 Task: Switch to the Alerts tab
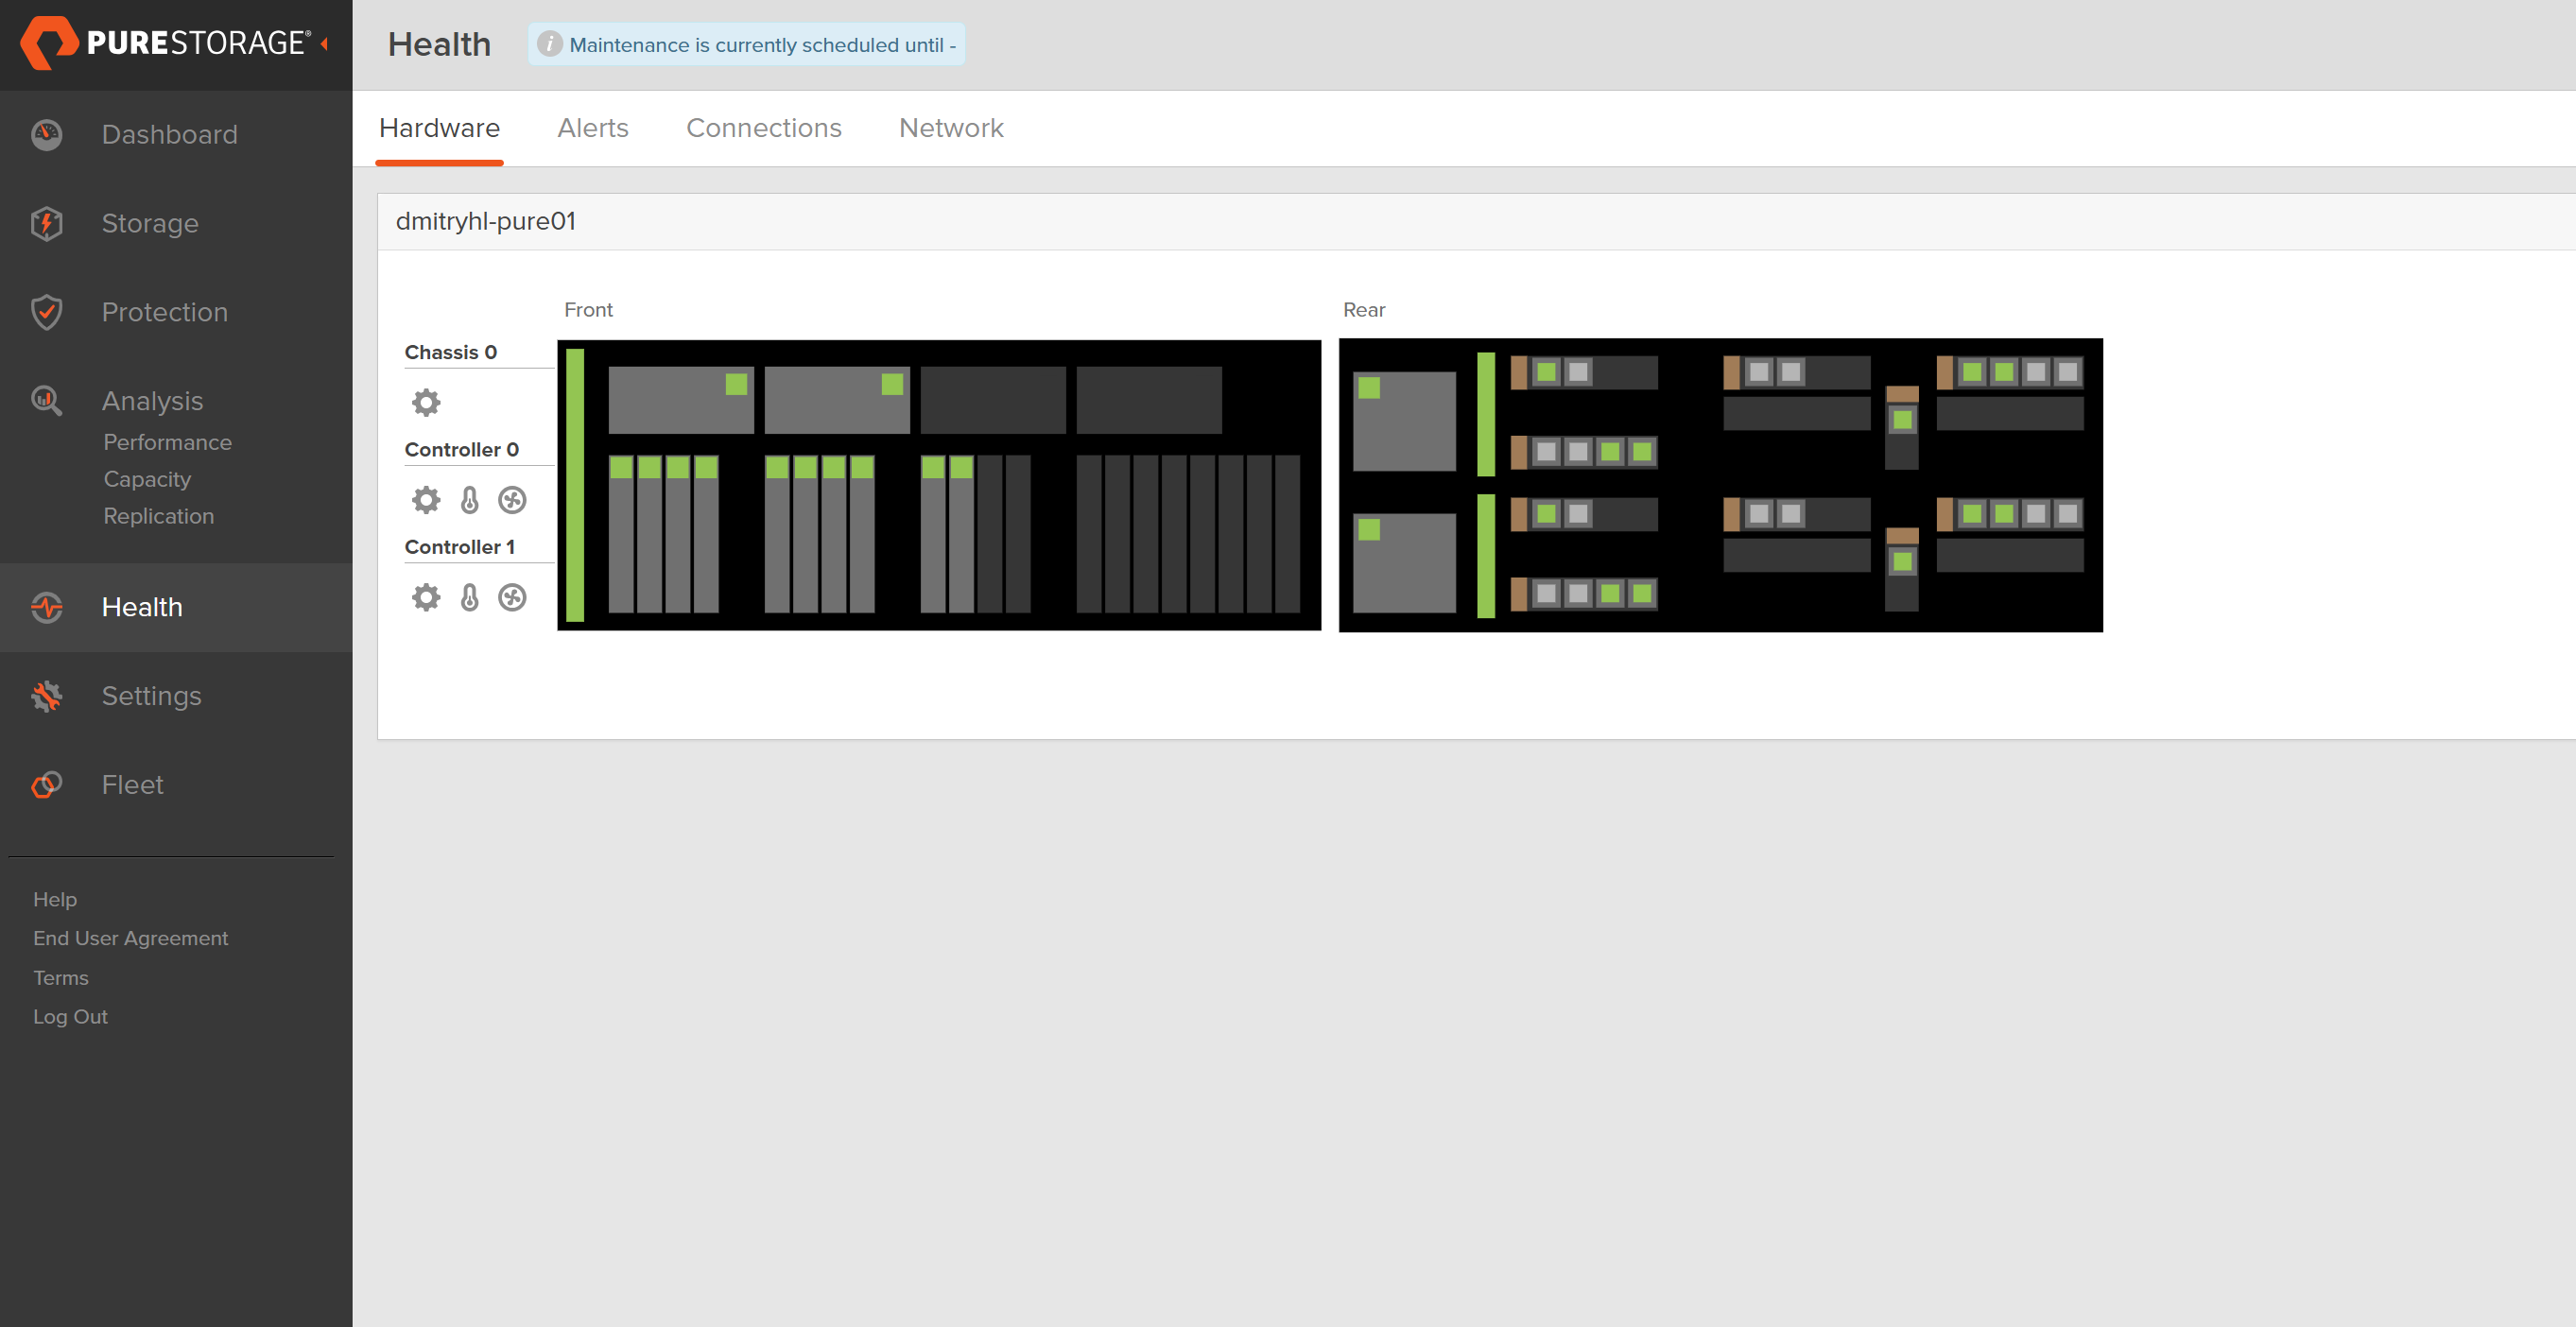coord(592,128)
